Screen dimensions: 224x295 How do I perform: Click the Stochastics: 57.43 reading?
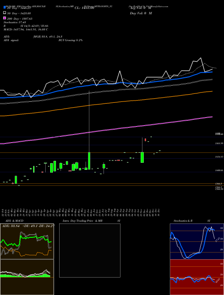[x=14, y=22]
